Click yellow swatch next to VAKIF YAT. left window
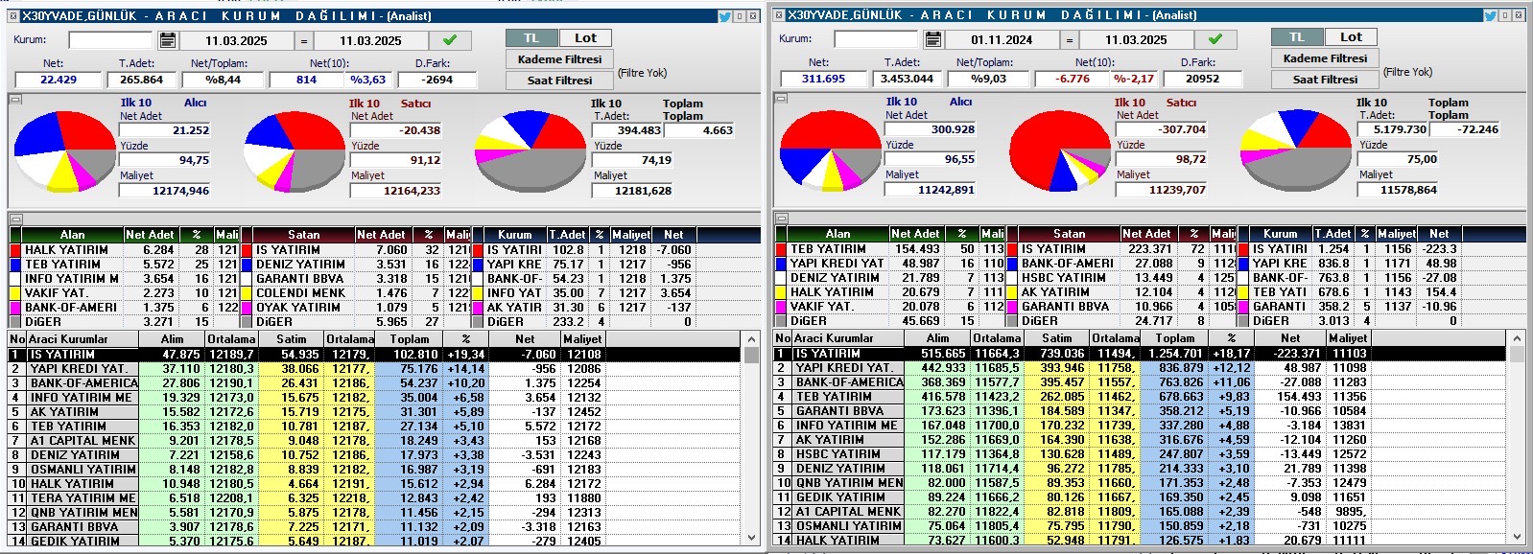This screenshot has width=1533, height=554. pos(15,293)
